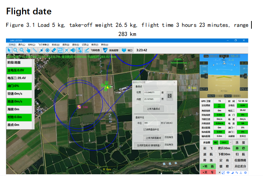This screenshot has height=176, width=263.
Task: Click the crosshair target center icon
Action: (48, 50)
